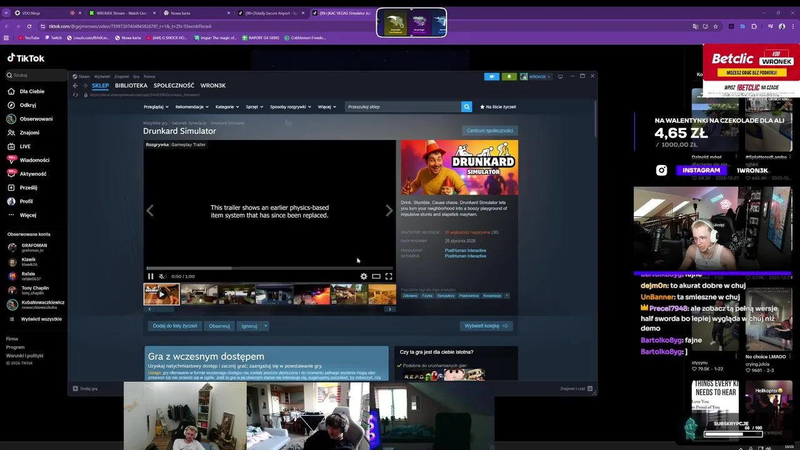Open TikTok Aktywność notifications
Image resolution: width=800 pixels, height=450 pixels.
tap(27, 174)
